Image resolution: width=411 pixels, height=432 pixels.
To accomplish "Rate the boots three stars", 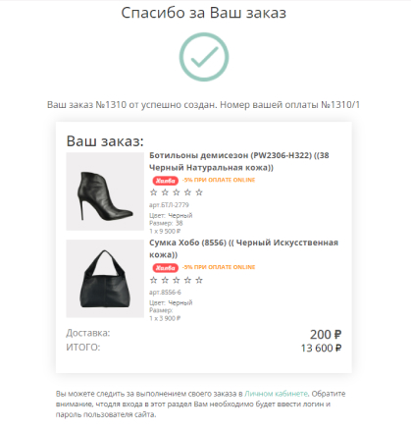I will tap(177, 192).
